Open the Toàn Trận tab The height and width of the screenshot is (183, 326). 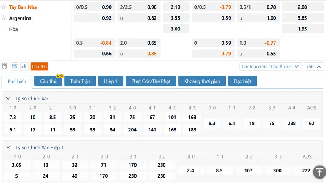[x=80, y=81]
